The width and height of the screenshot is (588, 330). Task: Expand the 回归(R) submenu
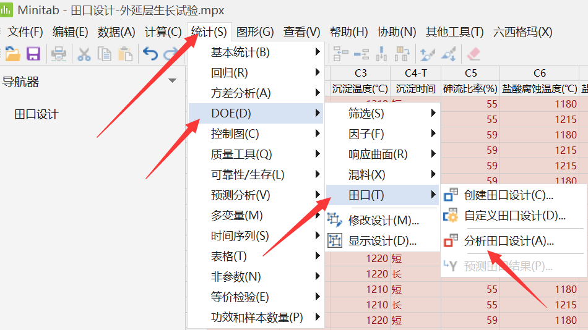(x=256, y=72)
